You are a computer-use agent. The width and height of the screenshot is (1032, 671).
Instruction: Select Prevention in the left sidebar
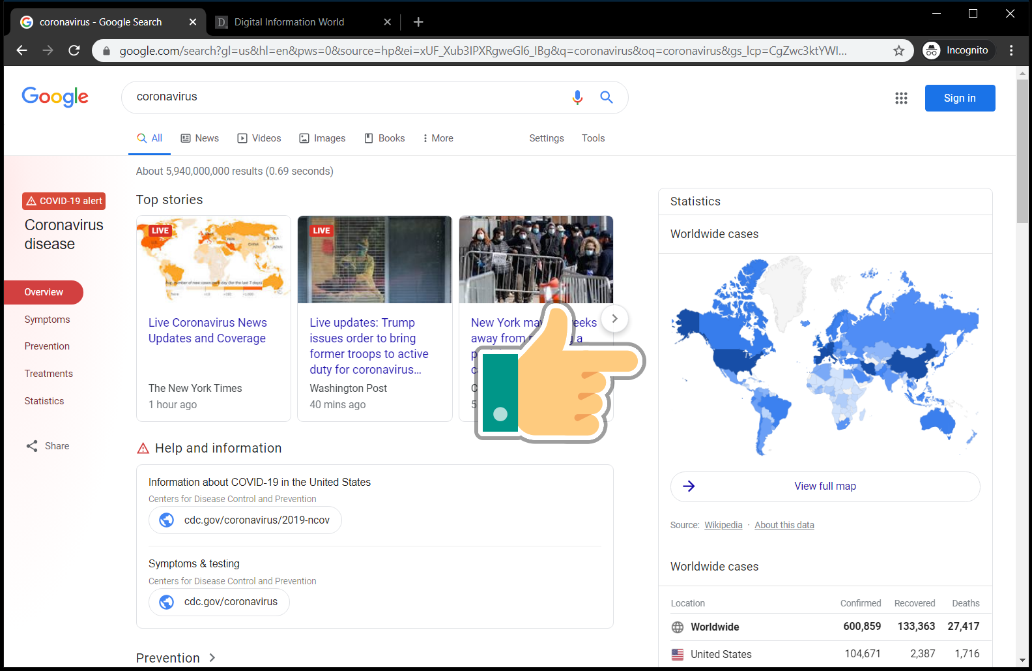point(47,346)
